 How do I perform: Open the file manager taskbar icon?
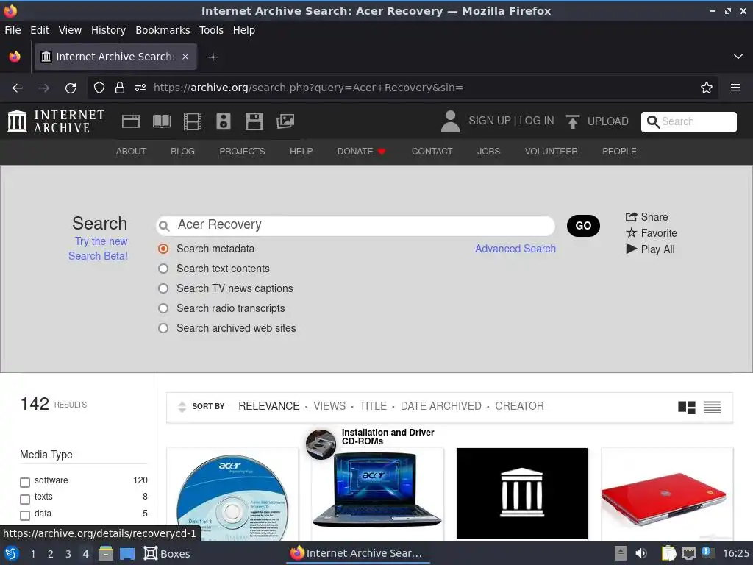tap(106, 553)
